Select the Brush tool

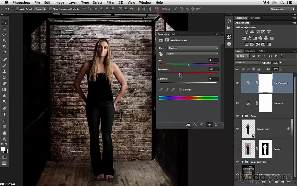tap(4, 65)
